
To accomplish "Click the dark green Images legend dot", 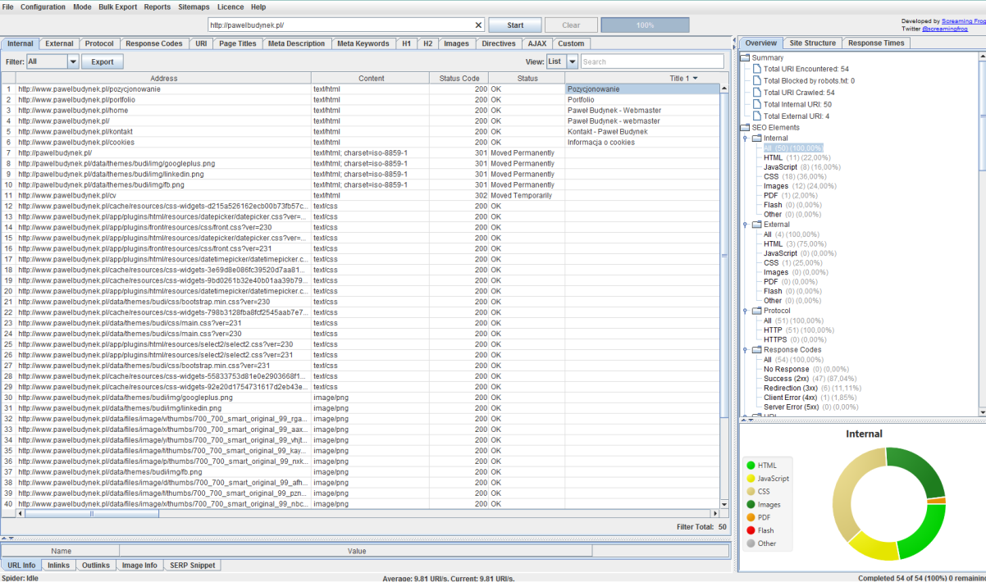I will pyautogui.click(x=751, y=505).
